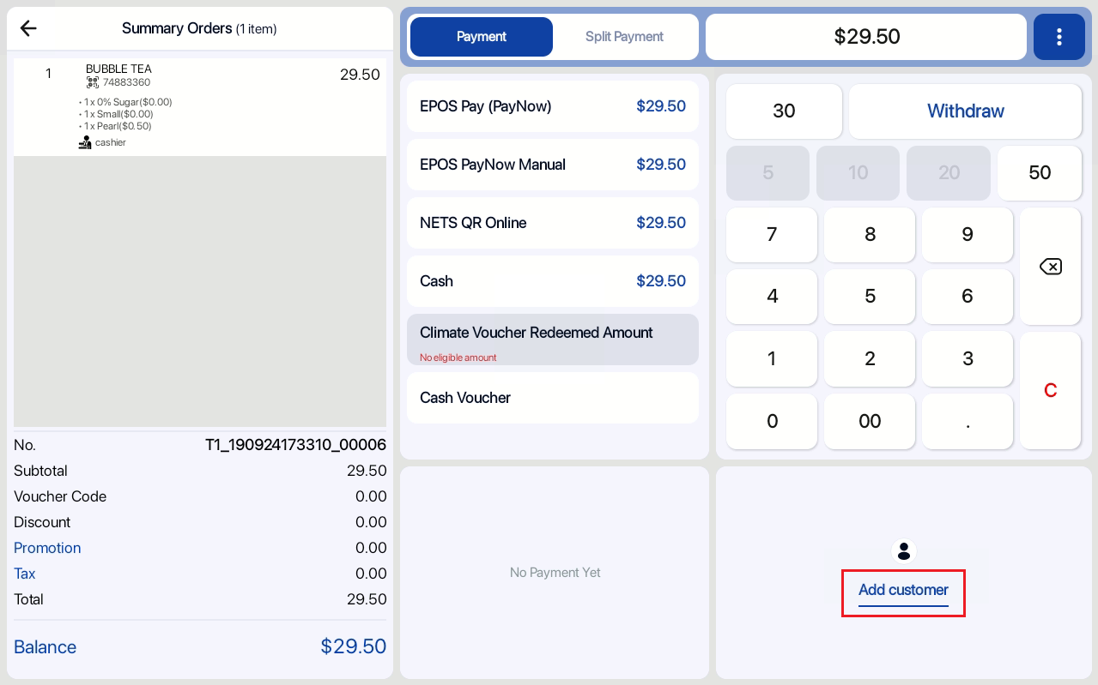Tap keypad single 0 key

[772, 421]
